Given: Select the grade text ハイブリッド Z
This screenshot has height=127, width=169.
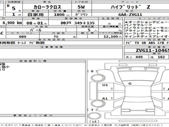Looking at the screenshot, I should tap(130, 7).
